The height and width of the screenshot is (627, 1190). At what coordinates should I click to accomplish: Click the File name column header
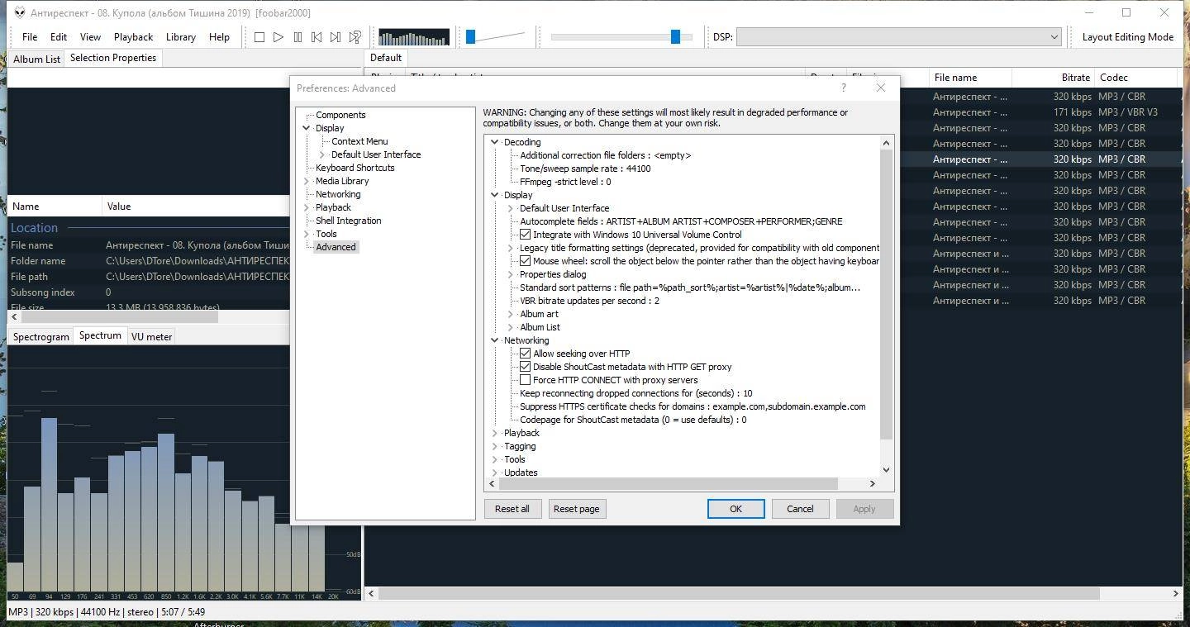pos(971,78)
